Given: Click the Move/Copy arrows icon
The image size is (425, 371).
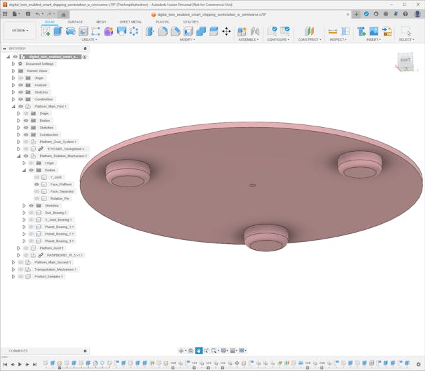Looking at the screenshot, I should [226, 31].
